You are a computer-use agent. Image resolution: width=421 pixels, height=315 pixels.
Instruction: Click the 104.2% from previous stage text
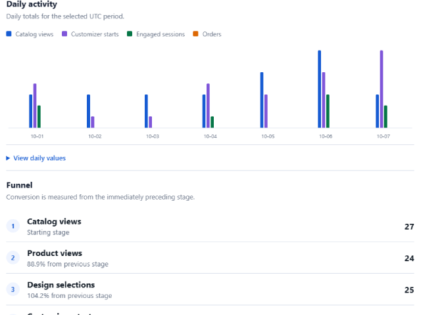(x=70, y=296)
